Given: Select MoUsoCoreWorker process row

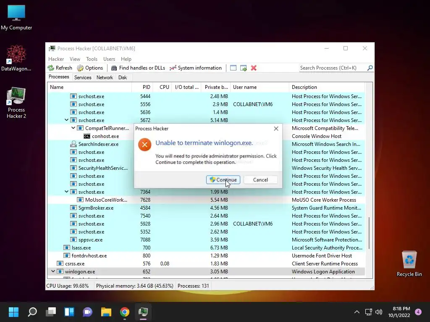Looking at the screenshot, I should (206, 200).
